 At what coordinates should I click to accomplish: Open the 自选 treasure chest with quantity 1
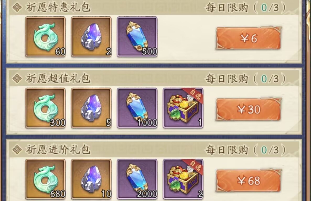[183, 108]
